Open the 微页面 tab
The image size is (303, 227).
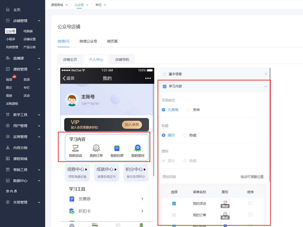coord(112,41)
